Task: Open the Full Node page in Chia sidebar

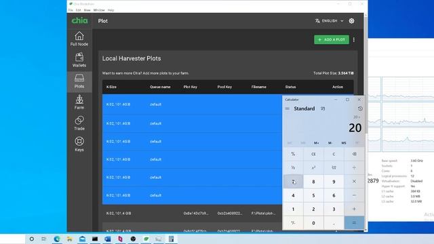Action: coord(79,39)
